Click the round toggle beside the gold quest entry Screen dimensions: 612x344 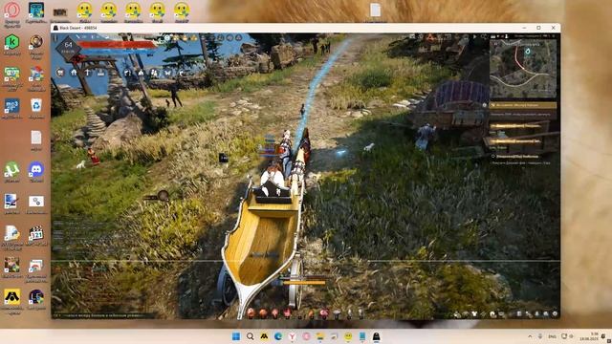(485, 105)
